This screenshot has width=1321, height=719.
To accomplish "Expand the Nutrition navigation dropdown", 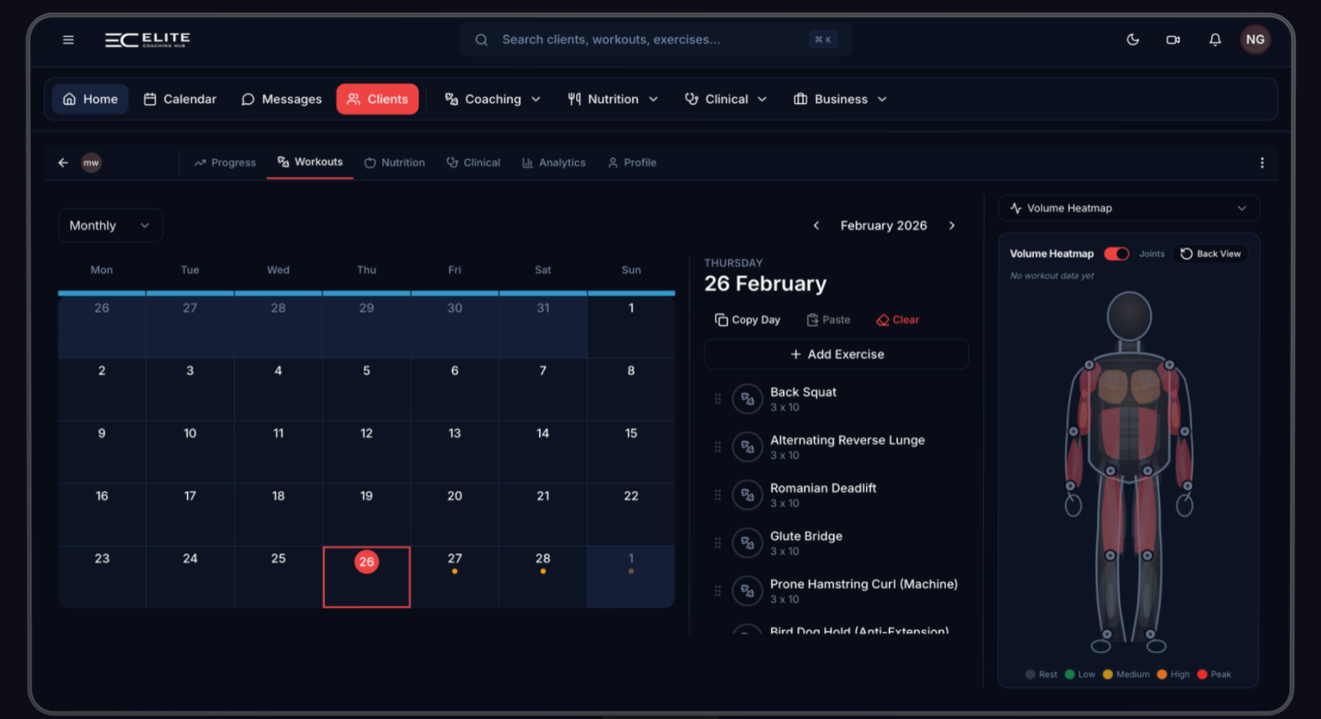I will (612, 99).
